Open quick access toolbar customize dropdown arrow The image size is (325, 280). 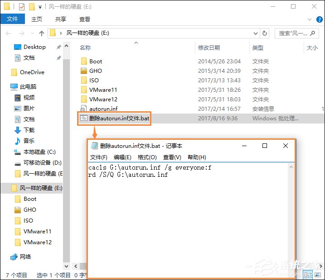pos(40,7)
